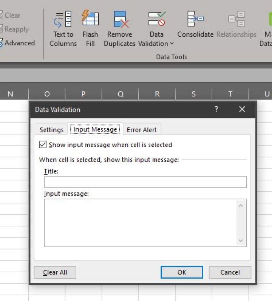The width and height of the screenshot is (272, 301).
Task: Select column O header
Action: coord(47,94)
